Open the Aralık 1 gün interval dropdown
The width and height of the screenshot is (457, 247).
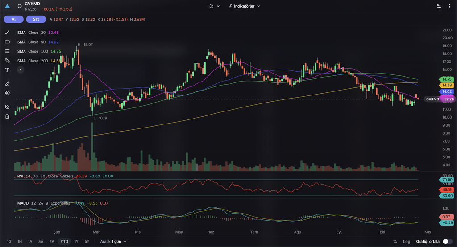pos(113,242)
